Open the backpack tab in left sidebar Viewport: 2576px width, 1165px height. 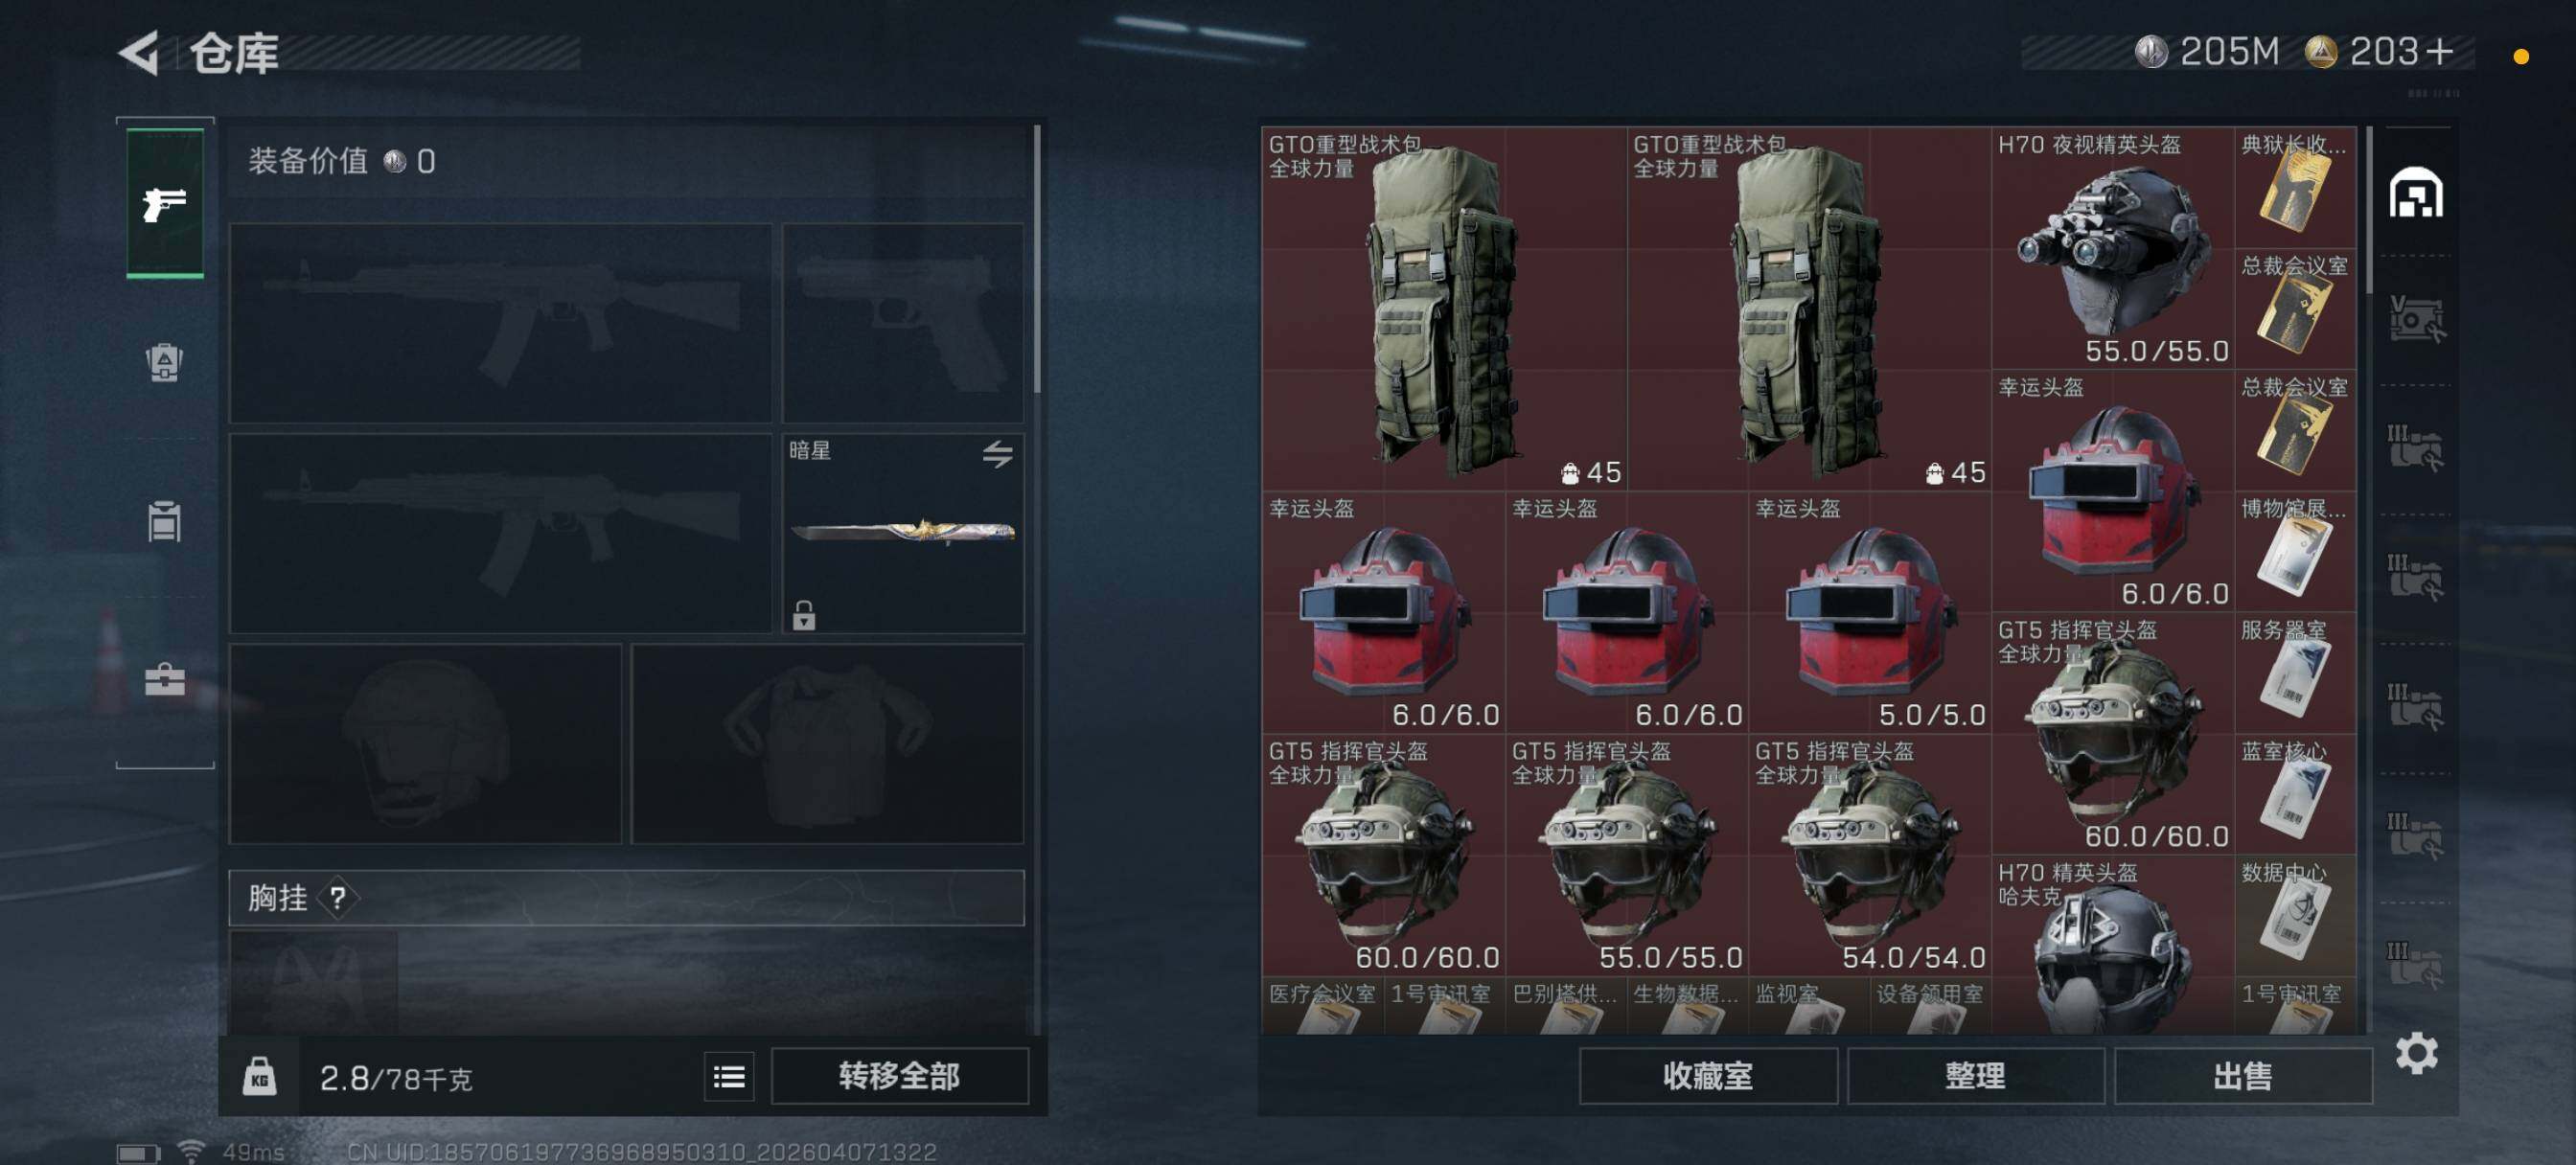[x=165, y=361]
